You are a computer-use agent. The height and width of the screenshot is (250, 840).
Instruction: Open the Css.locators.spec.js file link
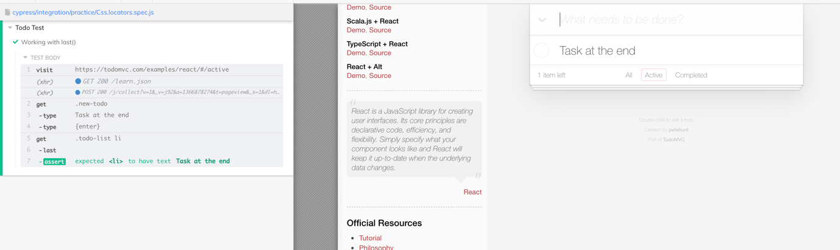coord(83,12)
